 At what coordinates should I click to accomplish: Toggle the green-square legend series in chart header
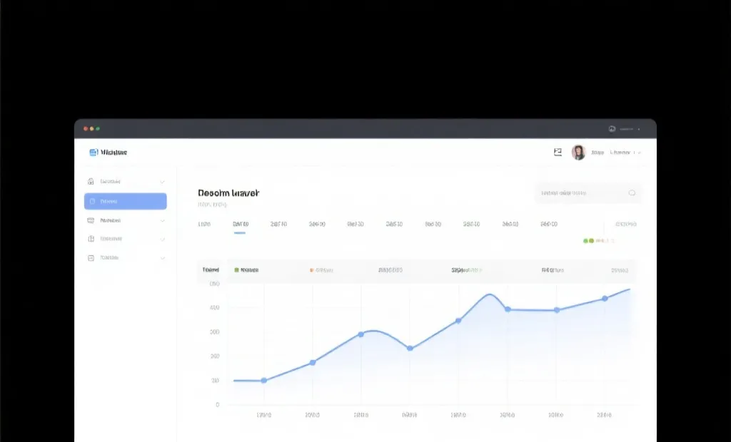[236, 270]
